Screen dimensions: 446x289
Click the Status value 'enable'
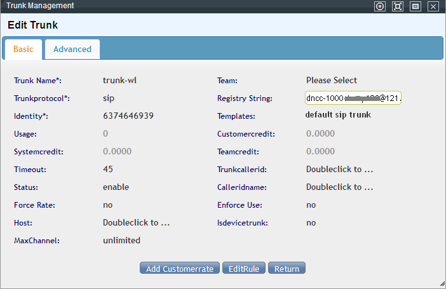tap(116, 187)
